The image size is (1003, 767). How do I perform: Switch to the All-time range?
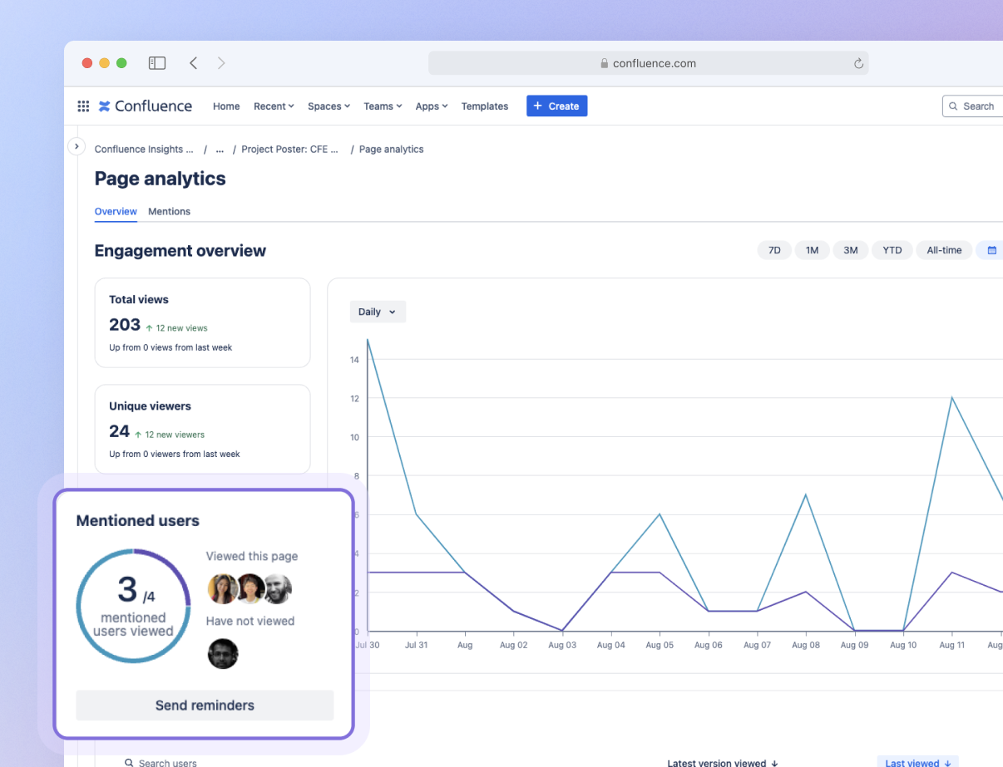pos(944,249)
